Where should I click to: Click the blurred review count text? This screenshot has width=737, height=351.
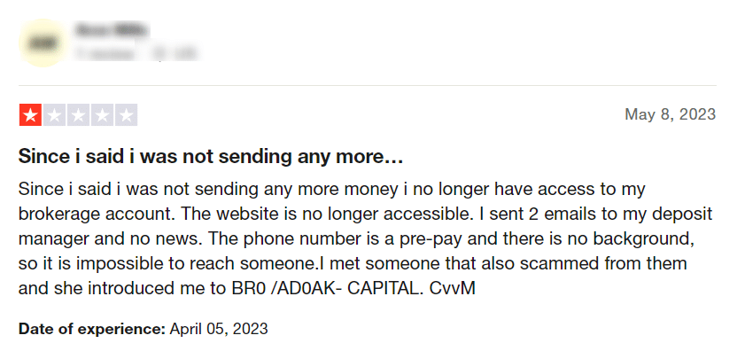coord(105,54)
